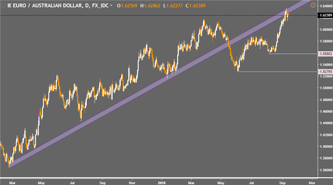The width and height of the screenshot is (333, 185).
Task: Click the close value C1.62389
Action: click(x=195, y=6)
